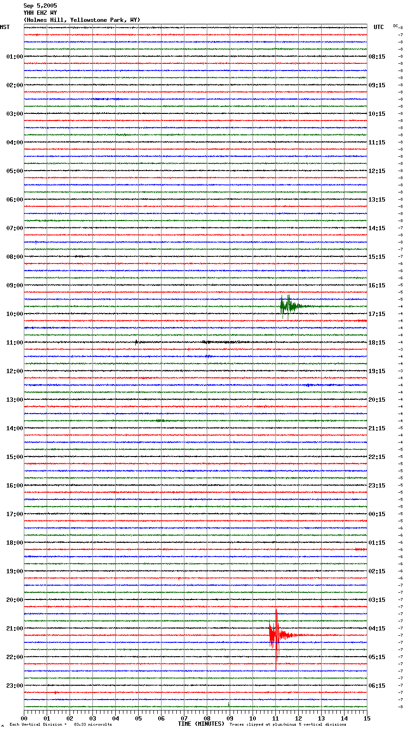The image size is (405, 731).
Task: Click the MST time label '01:00'
Action: tap(15, 57)
